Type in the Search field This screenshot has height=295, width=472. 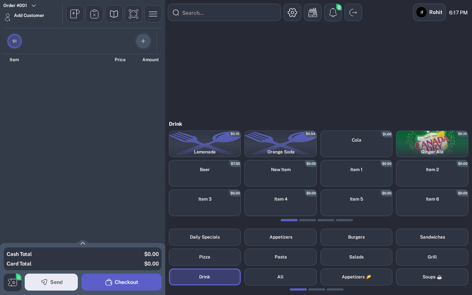tap(224, 13)
